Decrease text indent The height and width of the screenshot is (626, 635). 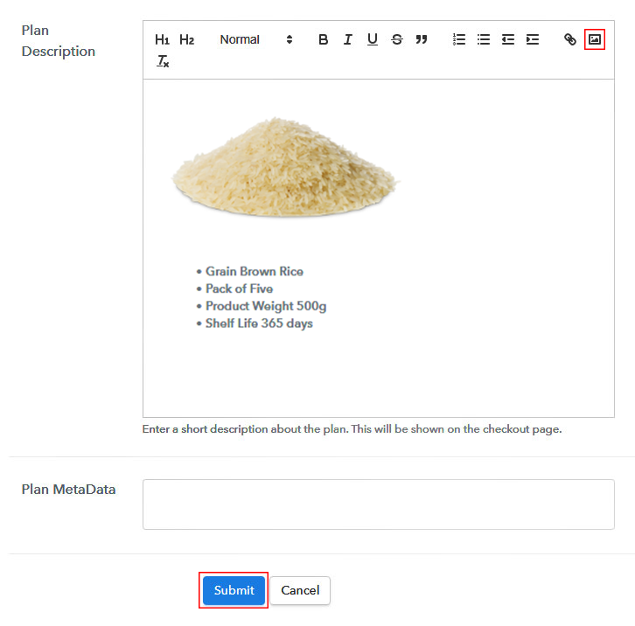click(508, 39)
